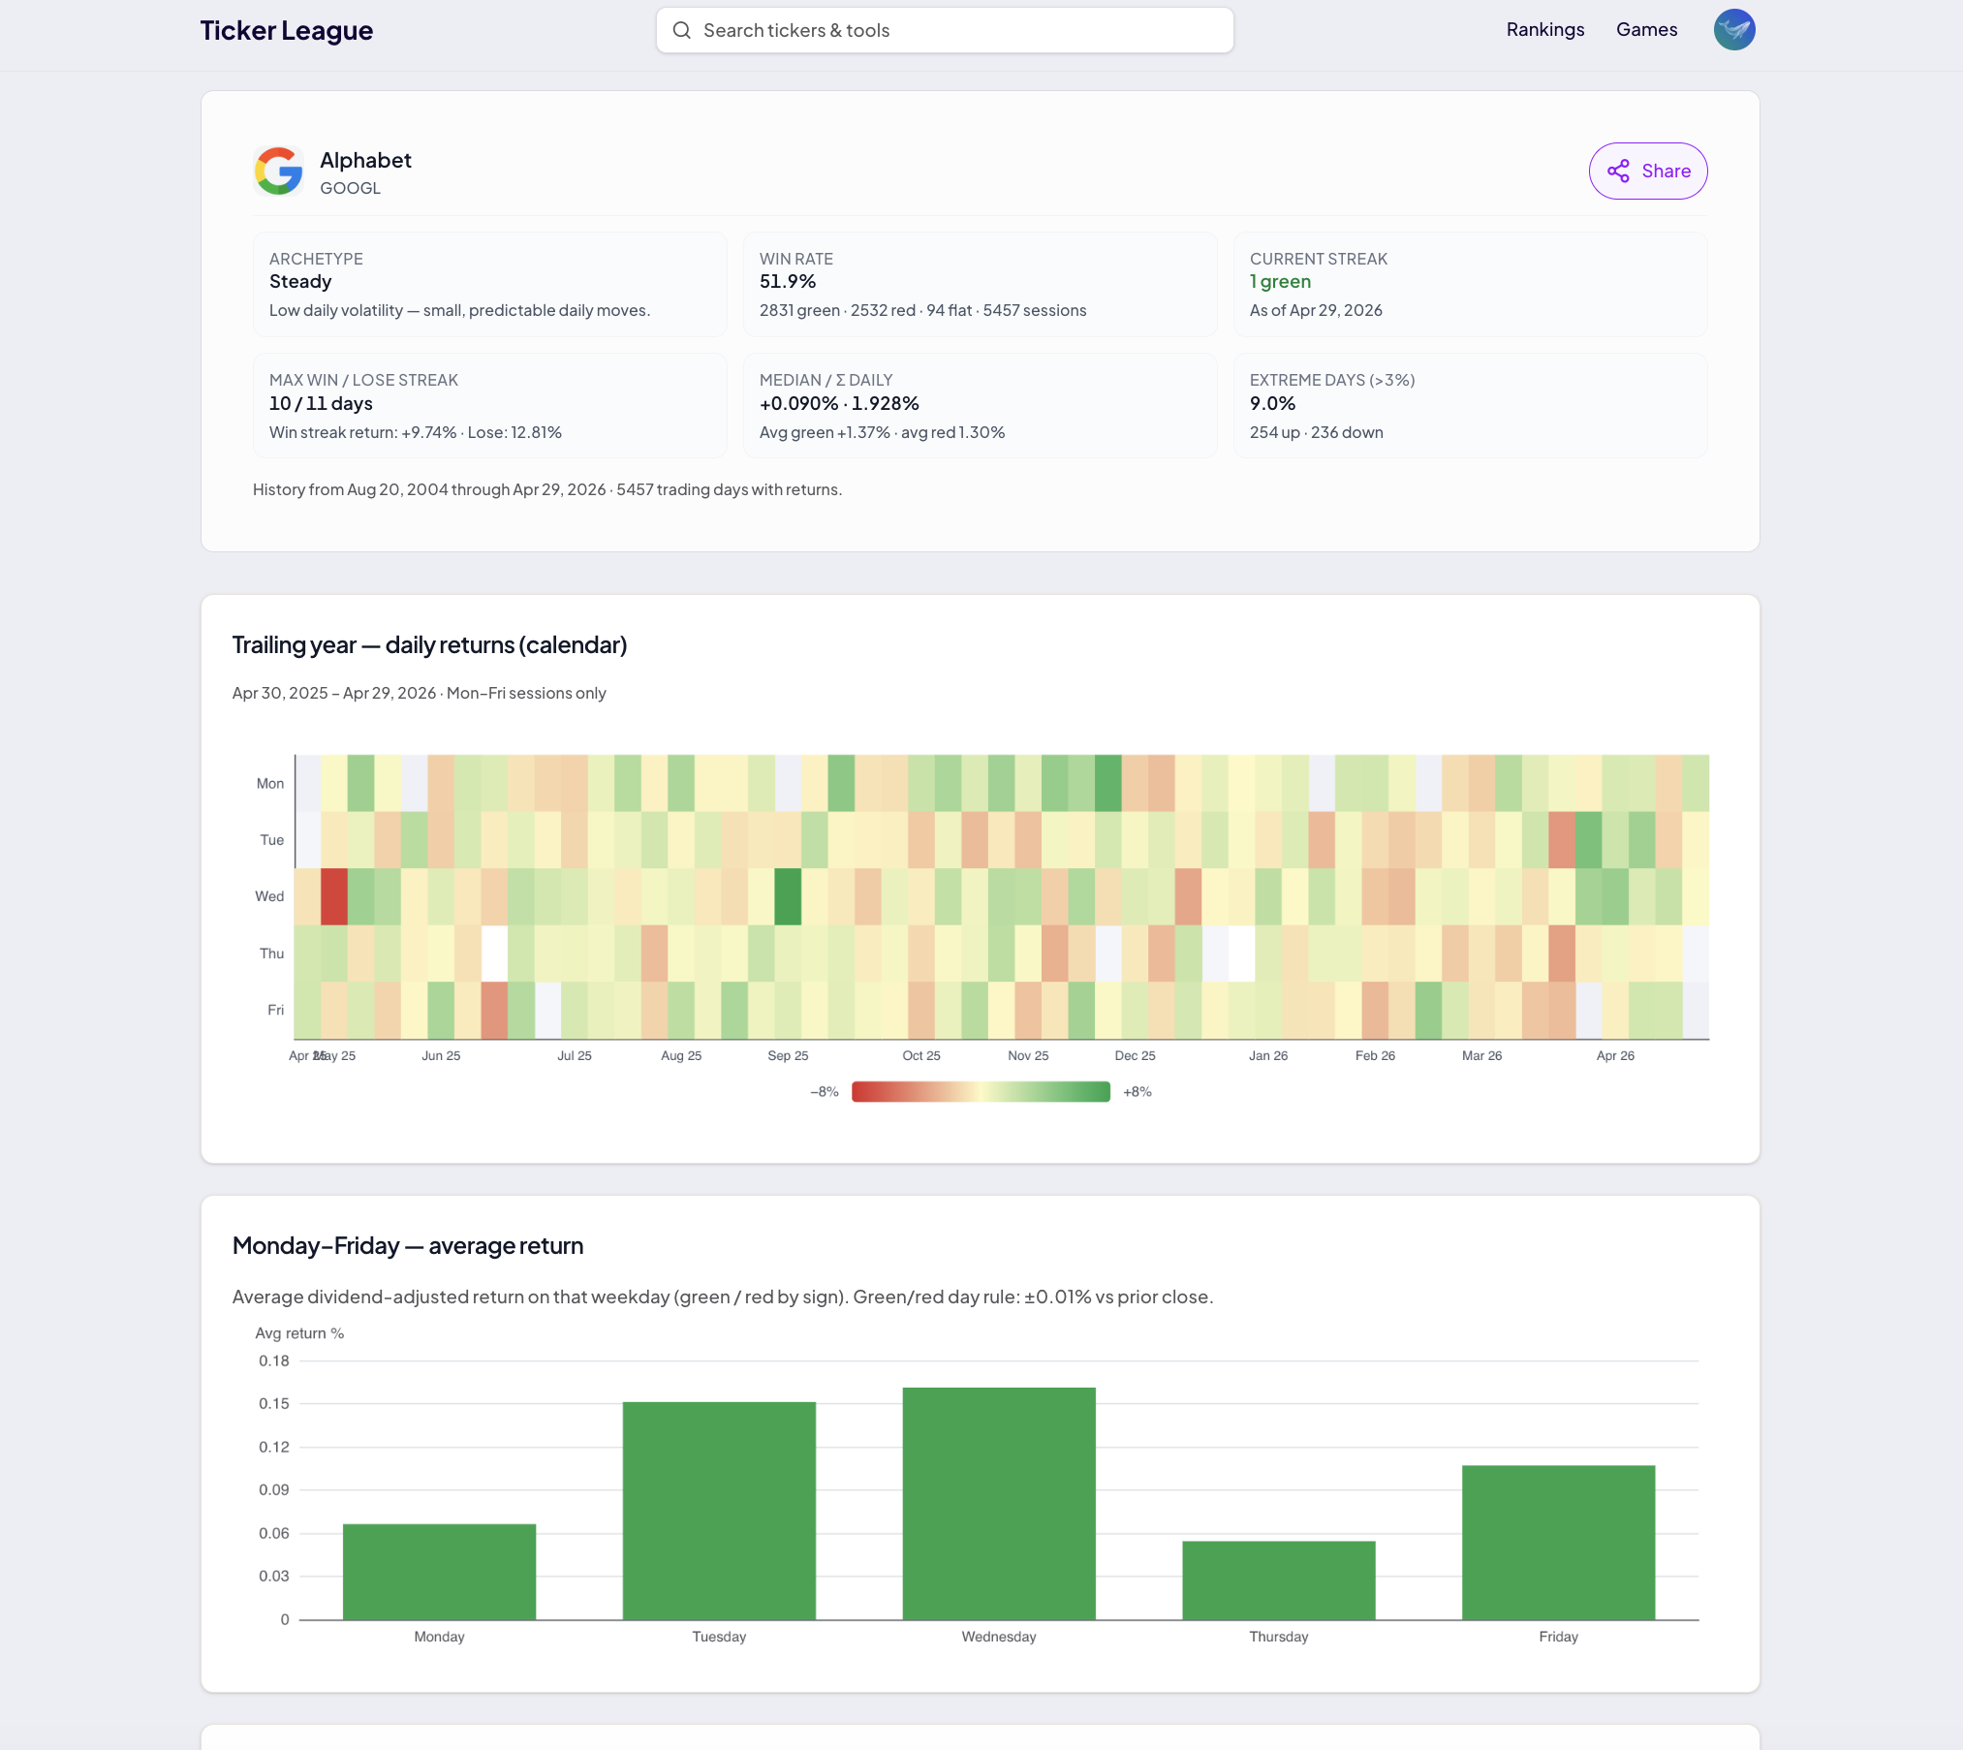Click the '10 / 11 days' streak value
Viewport: 1963px width, 1750px height.
click(x=321, y=404)
